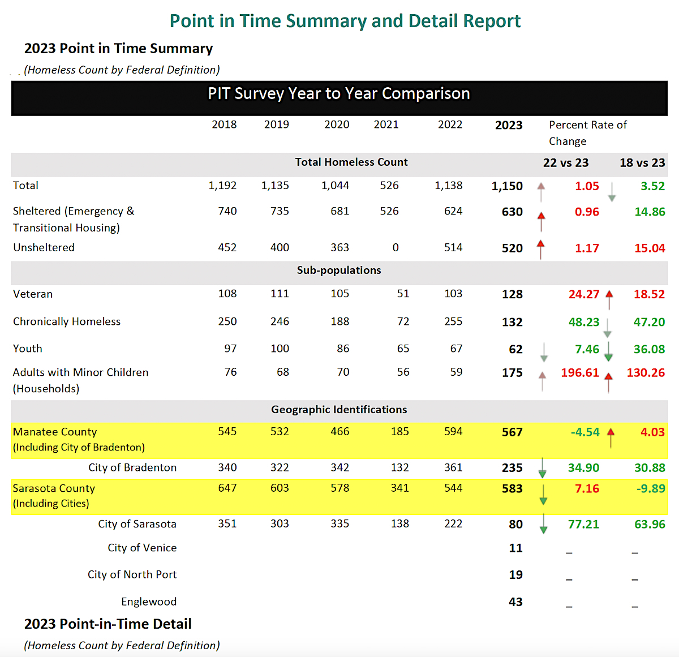Click the 2023 Point-in-Time Detail heading
Image resolution: width=679 pixels, height=657 pixels.
[108, 624]
